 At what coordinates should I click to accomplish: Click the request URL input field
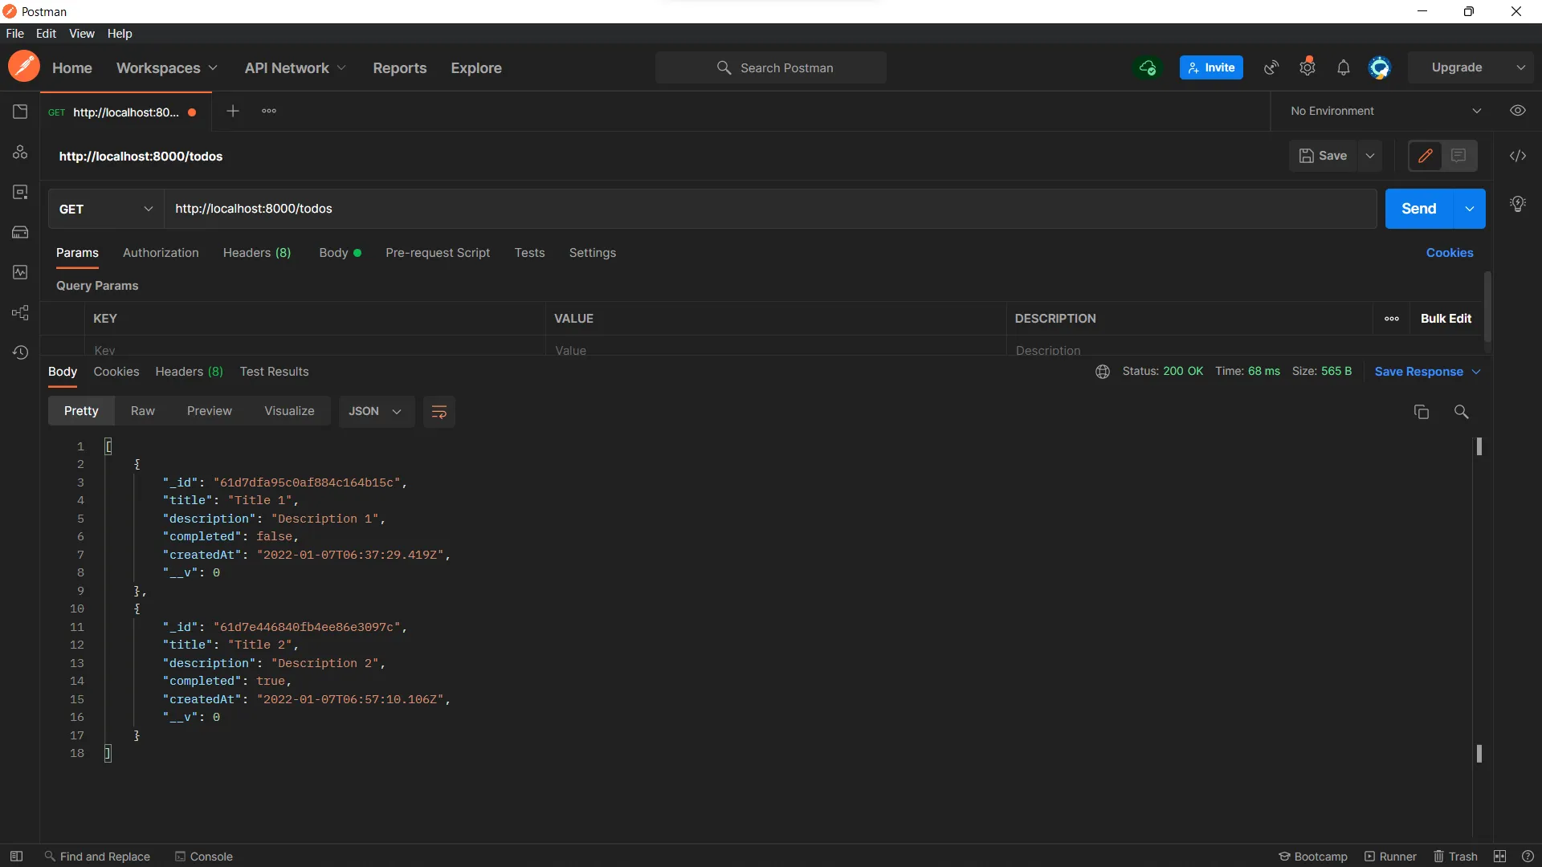point(770,209)
